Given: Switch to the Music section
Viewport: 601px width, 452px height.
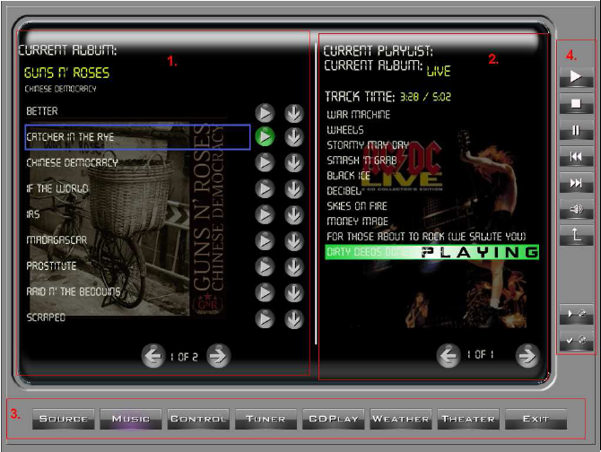Looking at the screenshot, I should click(x=131, y=419).
